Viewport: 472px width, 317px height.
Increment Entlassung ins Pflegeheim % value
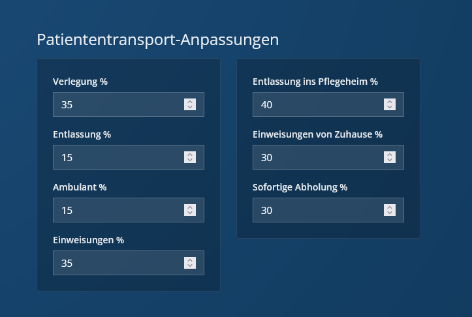tap(390, 102)
